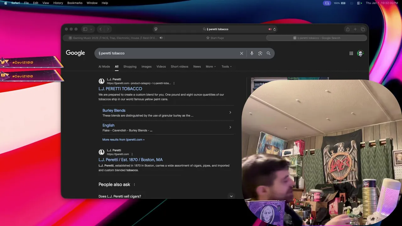Open the Safari menu
This screenshot has width=402, height=226.
15,3
